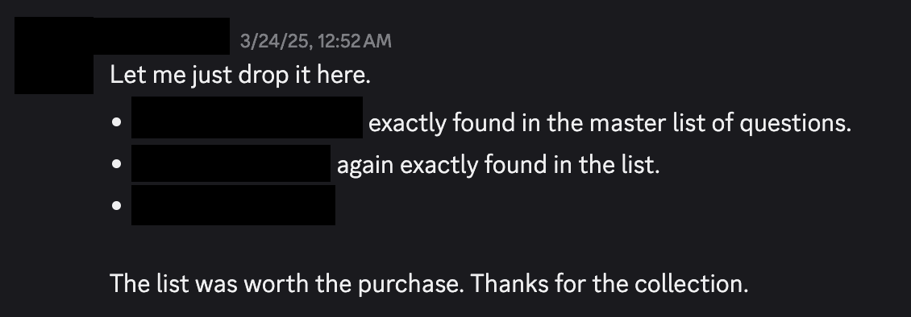Viewport: 911px width, 317px height.
Task: Click the first bullet point dot
Action: (117, 122)
